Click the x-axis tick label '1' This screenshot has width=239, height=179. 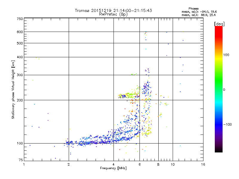24,164
